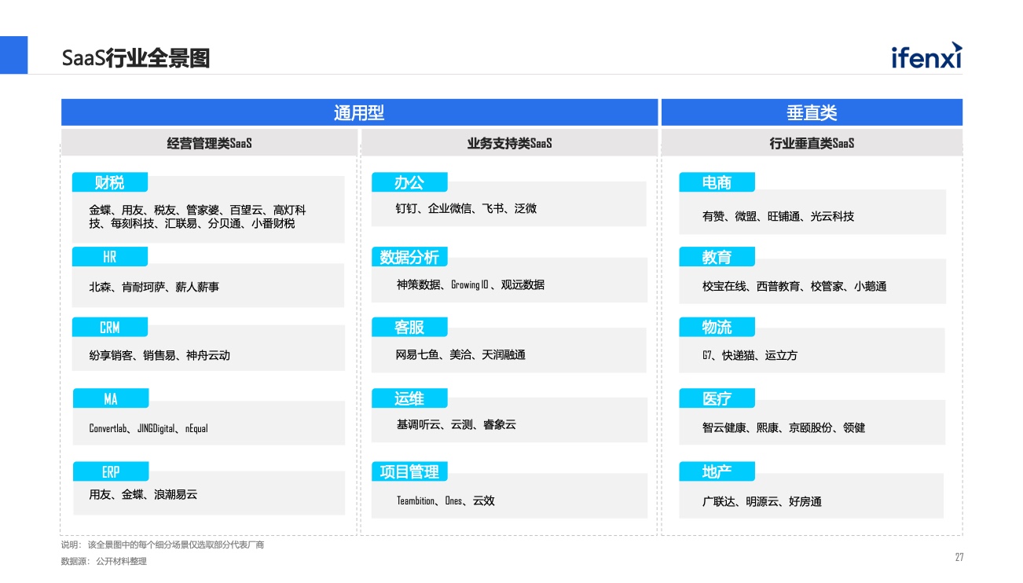Click the vendor line 有赞、微盟、旺铺通、光云科技

pyautogui.click(x=778, y=216)
